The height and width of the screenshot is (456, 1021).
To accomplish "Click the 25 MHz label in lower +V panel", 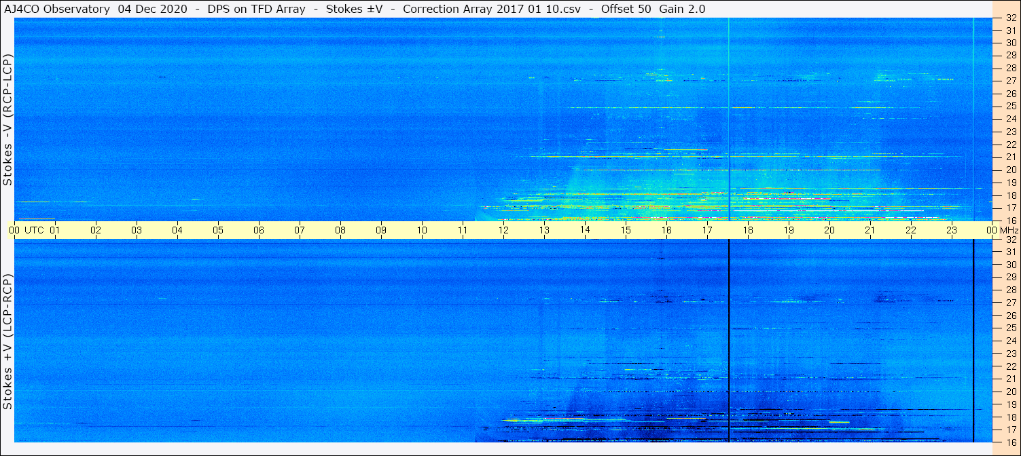I will click(x=1010, y=328).
